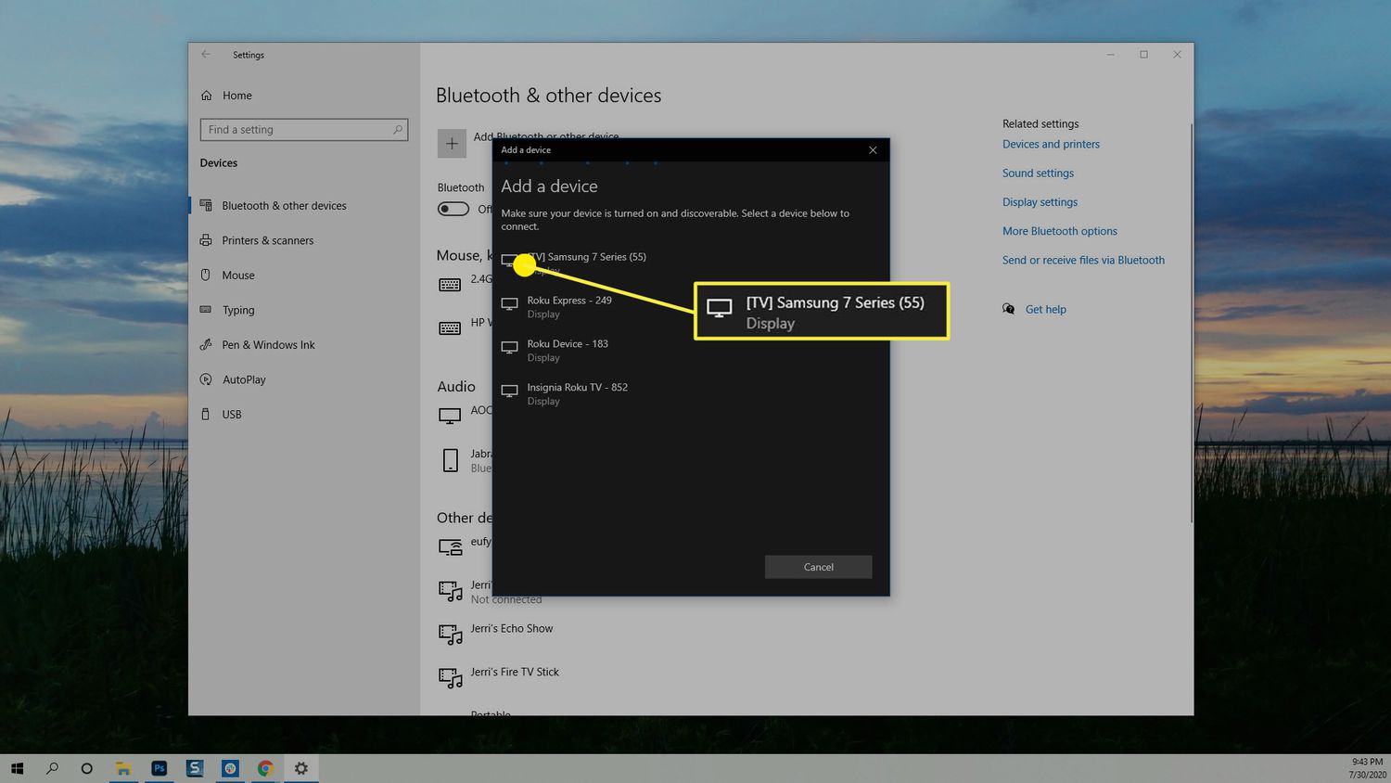Click More Bluetooth options link
The width and height of the screenshot is (1391, 783).
point(1059,231)
